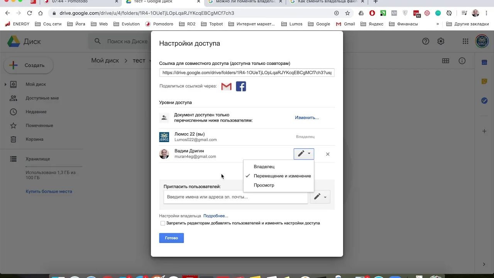Show folder details info icon
494x278 pixels.
coord(462,61)
